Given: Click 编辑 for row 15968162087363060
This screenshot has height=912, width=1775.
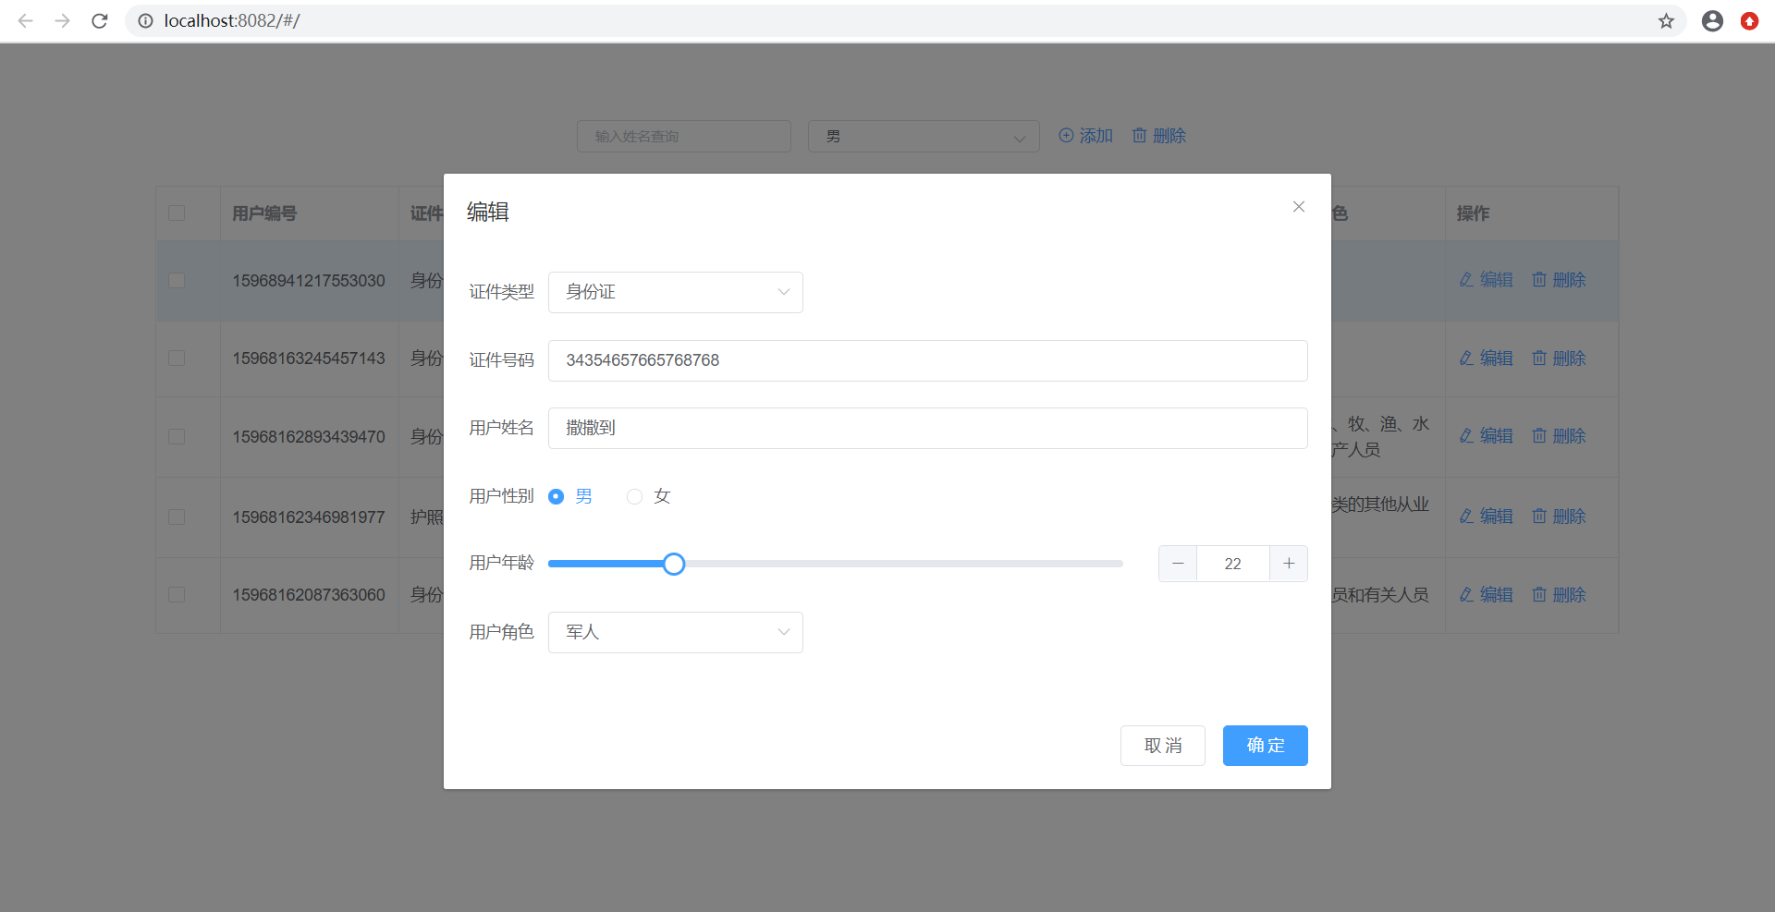Looking at the screenshot, I should (1486, 594).
